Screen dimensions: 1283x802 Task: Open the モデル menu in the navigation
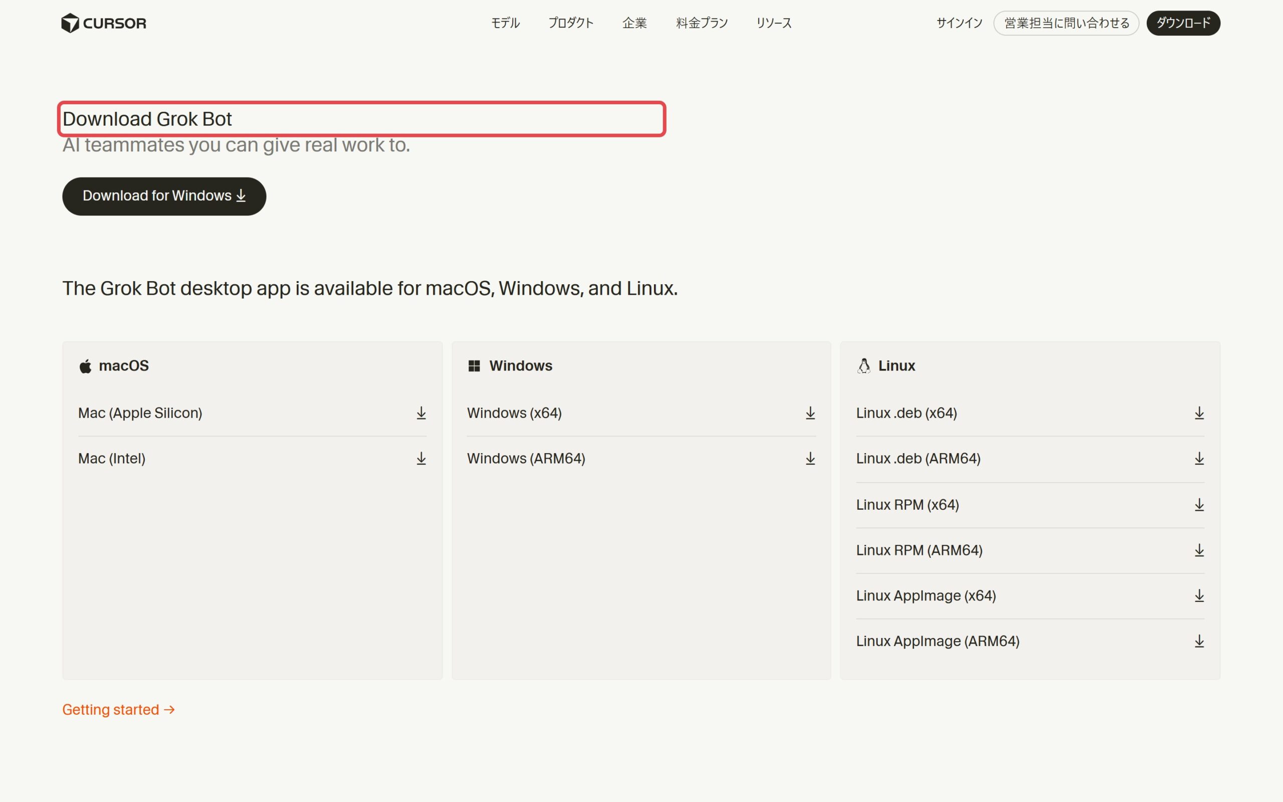pos(505,23)
